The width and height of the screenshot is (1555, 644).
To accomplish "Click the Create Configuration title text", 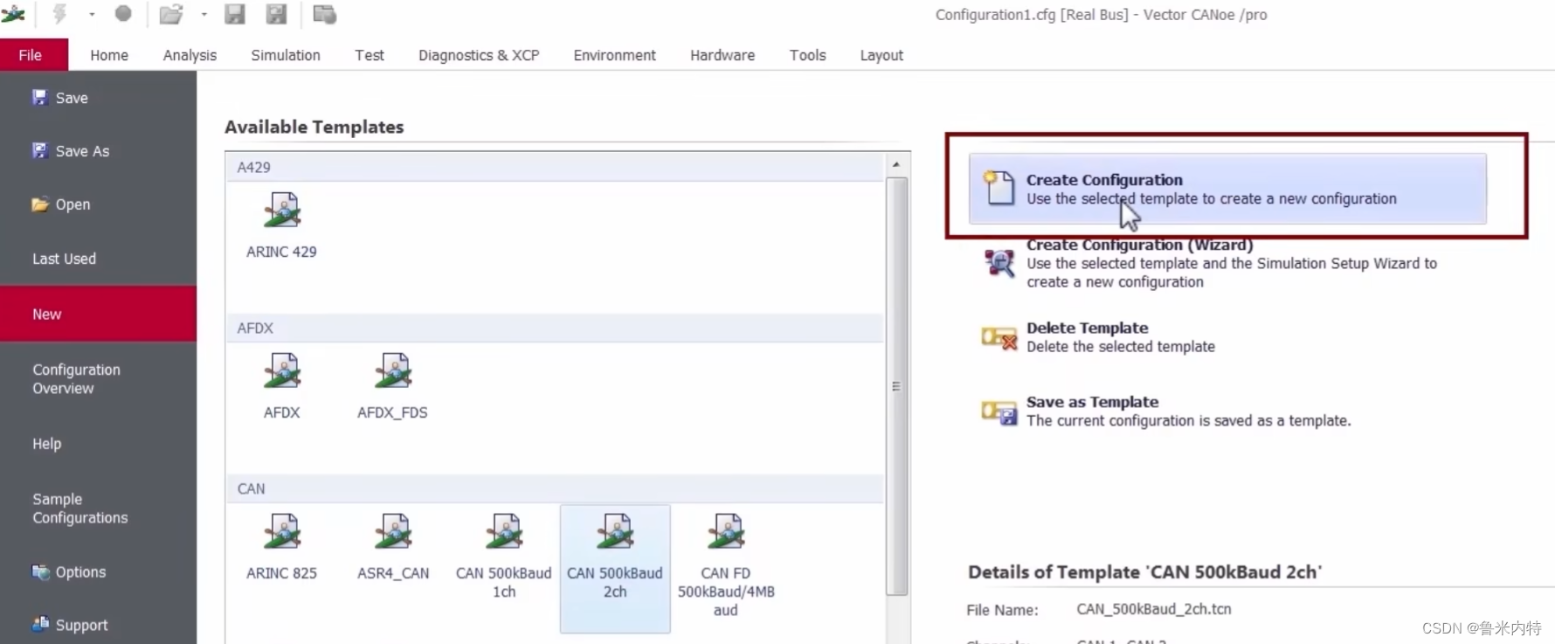I will 1104,180.
